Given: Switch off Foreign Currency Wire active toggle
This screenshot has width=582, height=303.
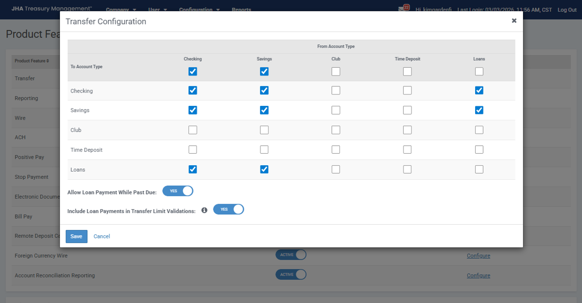Looking at the screenshot, I should point(291,255).
